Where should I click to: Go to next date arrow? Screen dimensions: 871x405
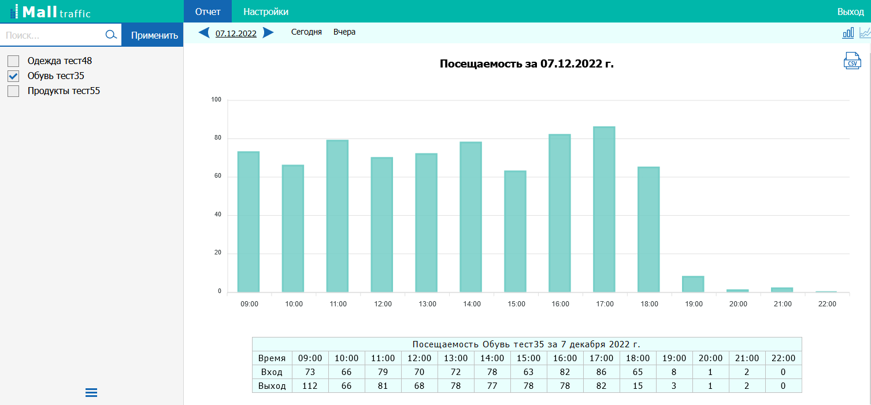pyautogui.click(x=268, y=33)
